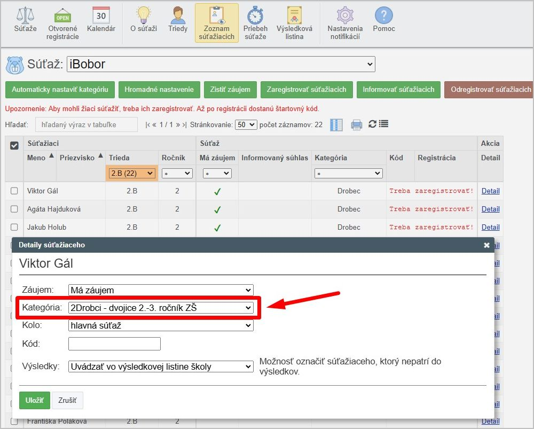
Task: Open the Výsledky dropdown in dialog
Action: coord(161,366)
